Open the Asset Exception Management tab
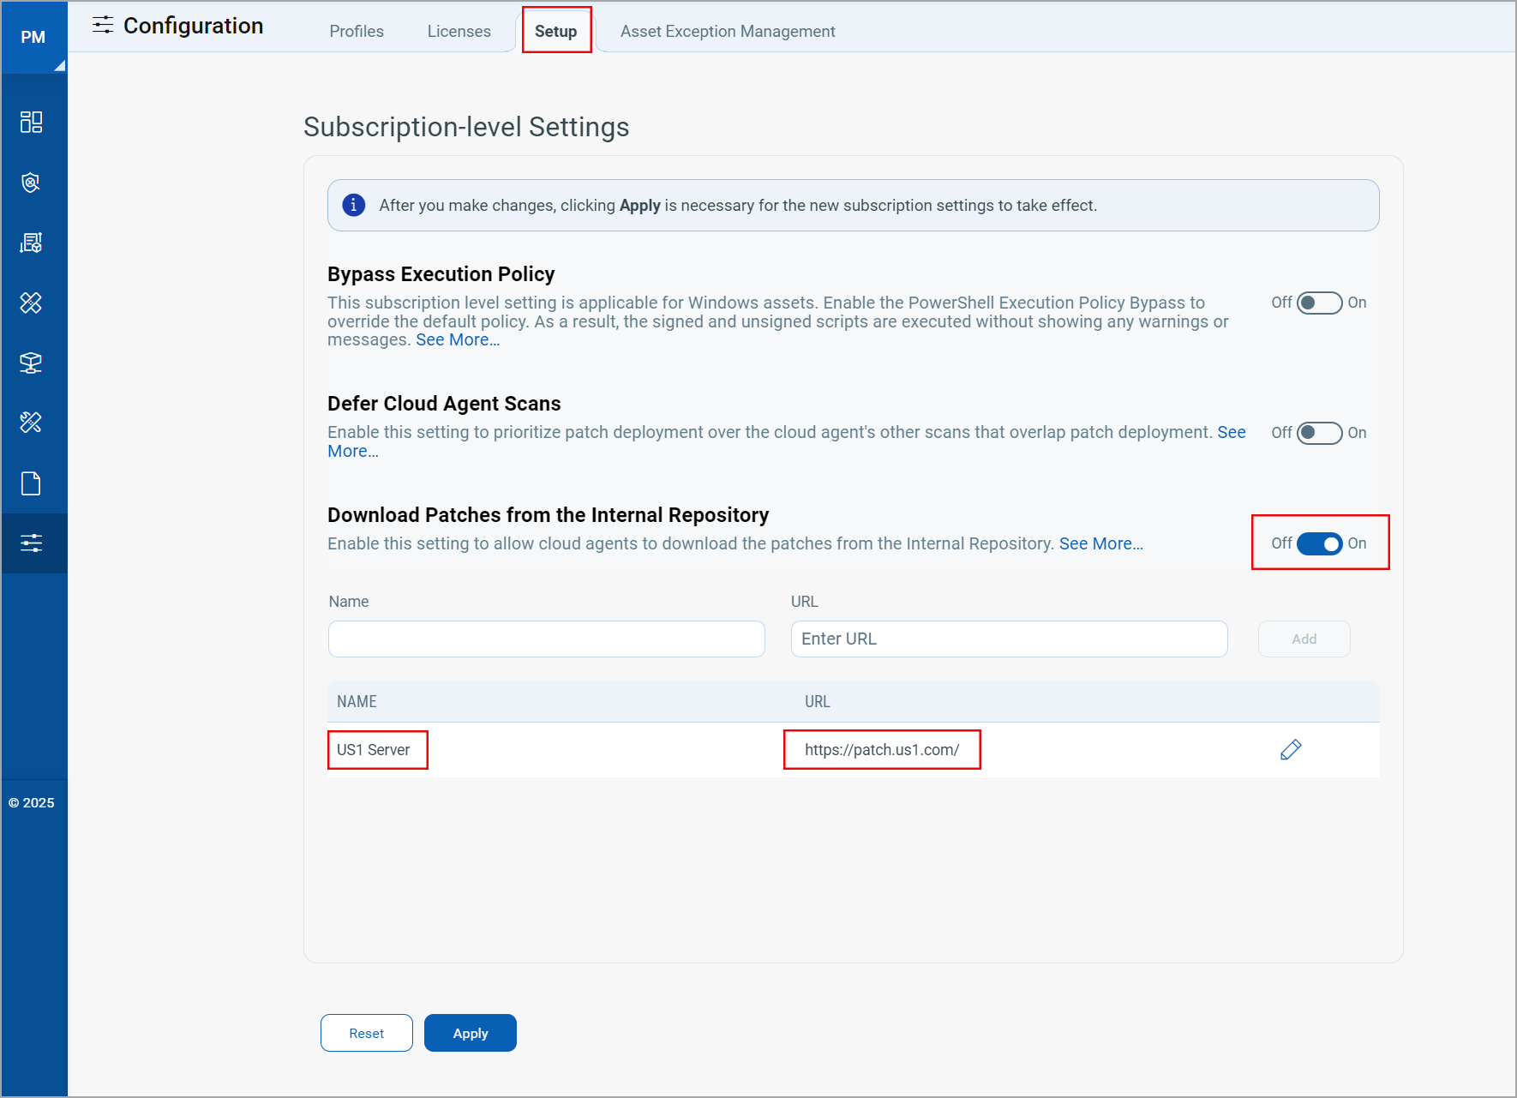This screenshot has width=1517, height=1098. pos(727,30)
